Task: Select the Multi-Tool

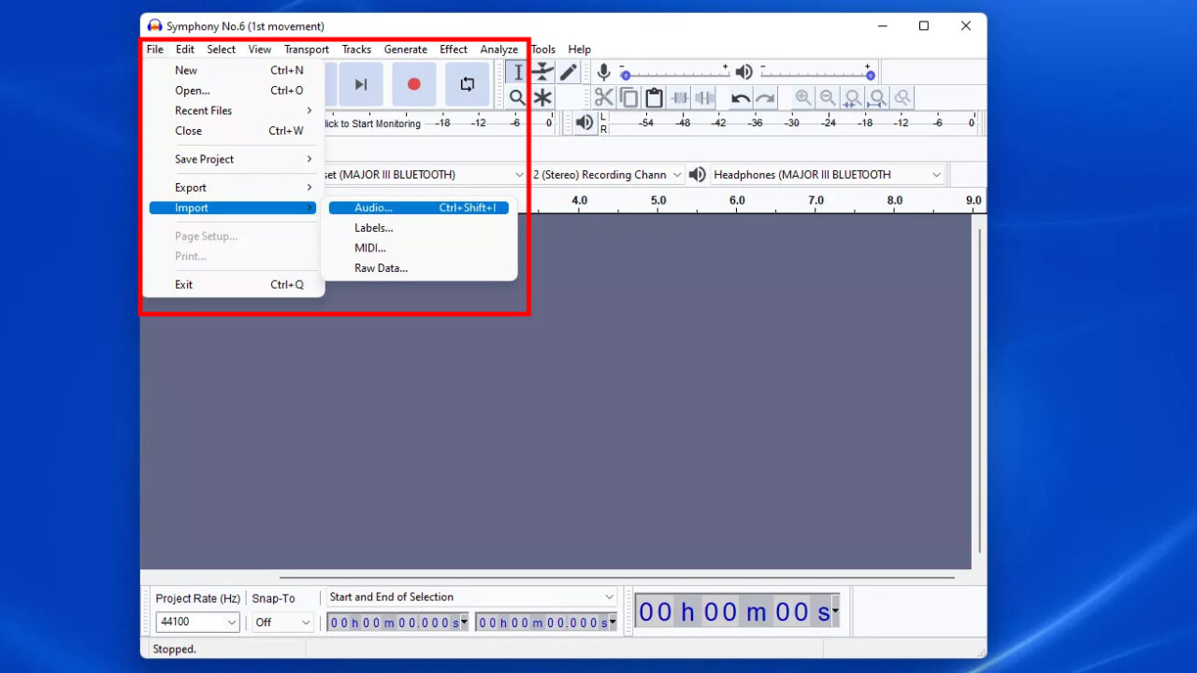Action: [x=542, y=97]
